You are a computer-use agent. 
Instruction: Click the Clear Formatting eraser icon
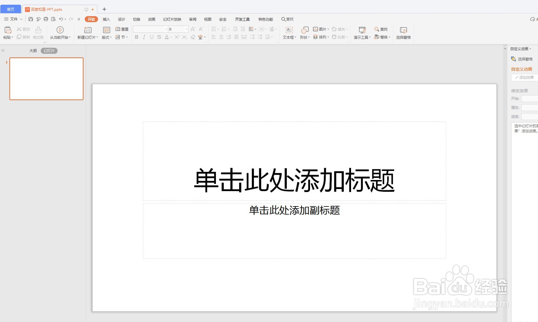coord(193,37)
